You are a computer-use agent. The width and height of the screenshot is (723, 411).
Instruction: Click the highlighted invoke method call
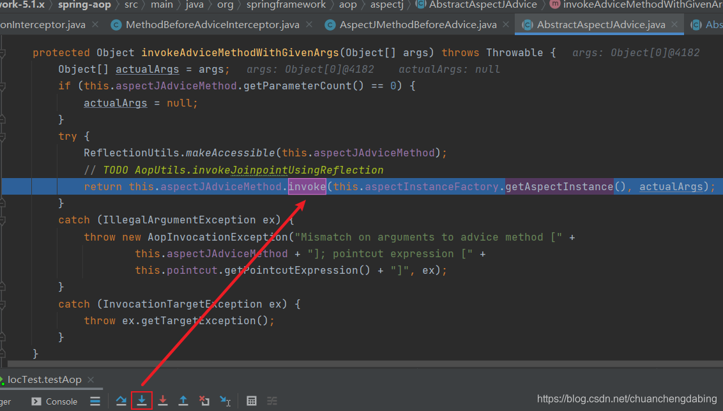click(x=307, y=186)
